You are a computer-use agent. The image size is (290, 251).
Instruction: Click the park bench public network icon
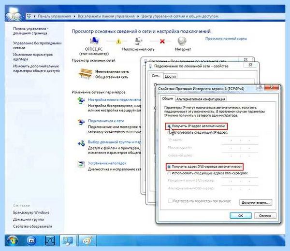click(x=85, y=74)
